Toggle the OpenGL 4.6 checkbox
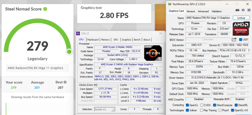This screenshot has width=252, height=115. click(232, 110)
